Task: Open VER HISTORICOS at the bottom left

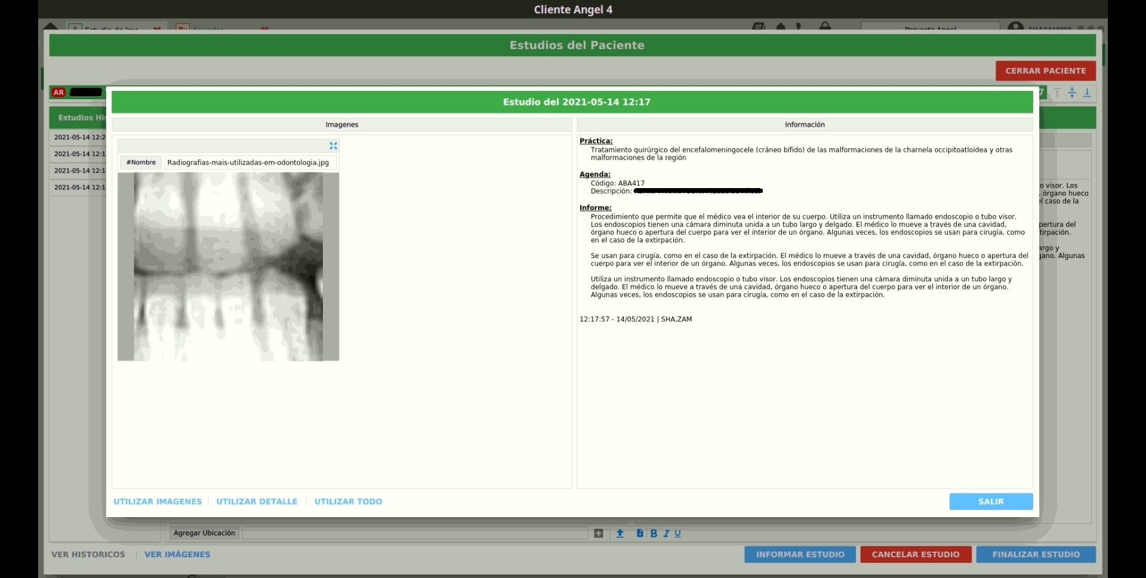Action: tap(88, 555)
